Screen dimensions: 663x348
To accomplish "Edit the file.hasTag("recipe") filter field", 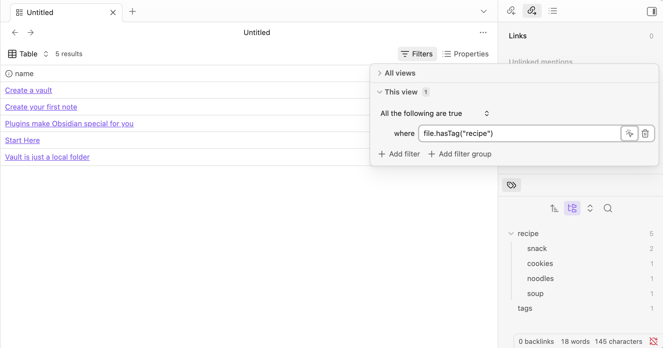I will (x=519, y=133).
